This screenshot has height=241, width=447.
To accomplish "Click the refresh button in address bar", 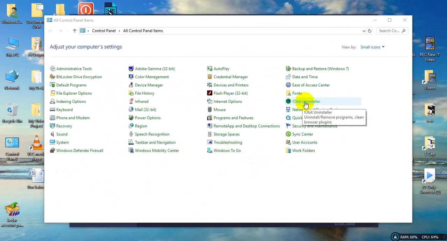I will (x=369, y=31).
